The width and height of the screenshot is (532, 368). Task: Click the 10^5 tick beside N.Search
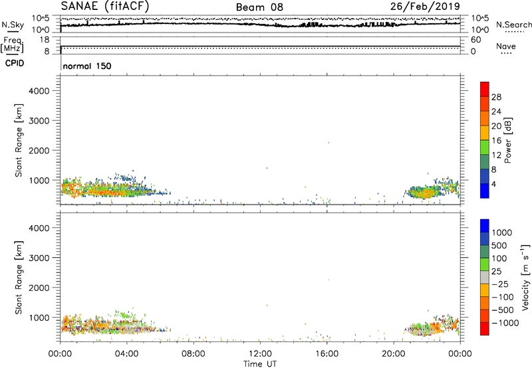[479, 18]
